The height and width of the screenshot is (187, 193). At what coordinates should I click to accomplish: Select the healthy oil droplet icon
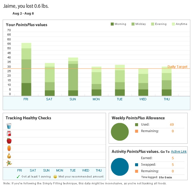(x=9, y=156)
